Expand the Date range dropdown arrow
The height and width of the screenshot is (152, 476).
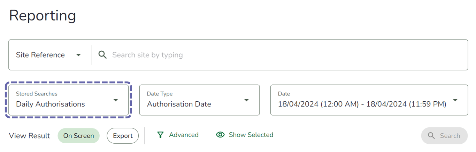point(455,100)
